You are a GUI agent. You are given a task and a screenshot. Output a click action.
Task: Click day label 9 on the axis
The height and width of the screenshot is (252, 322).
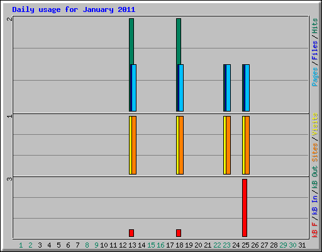pos(96,245)
